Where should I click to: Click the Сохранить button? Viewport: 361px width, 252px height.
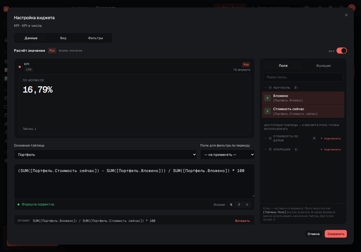click(x=336, y=234)
